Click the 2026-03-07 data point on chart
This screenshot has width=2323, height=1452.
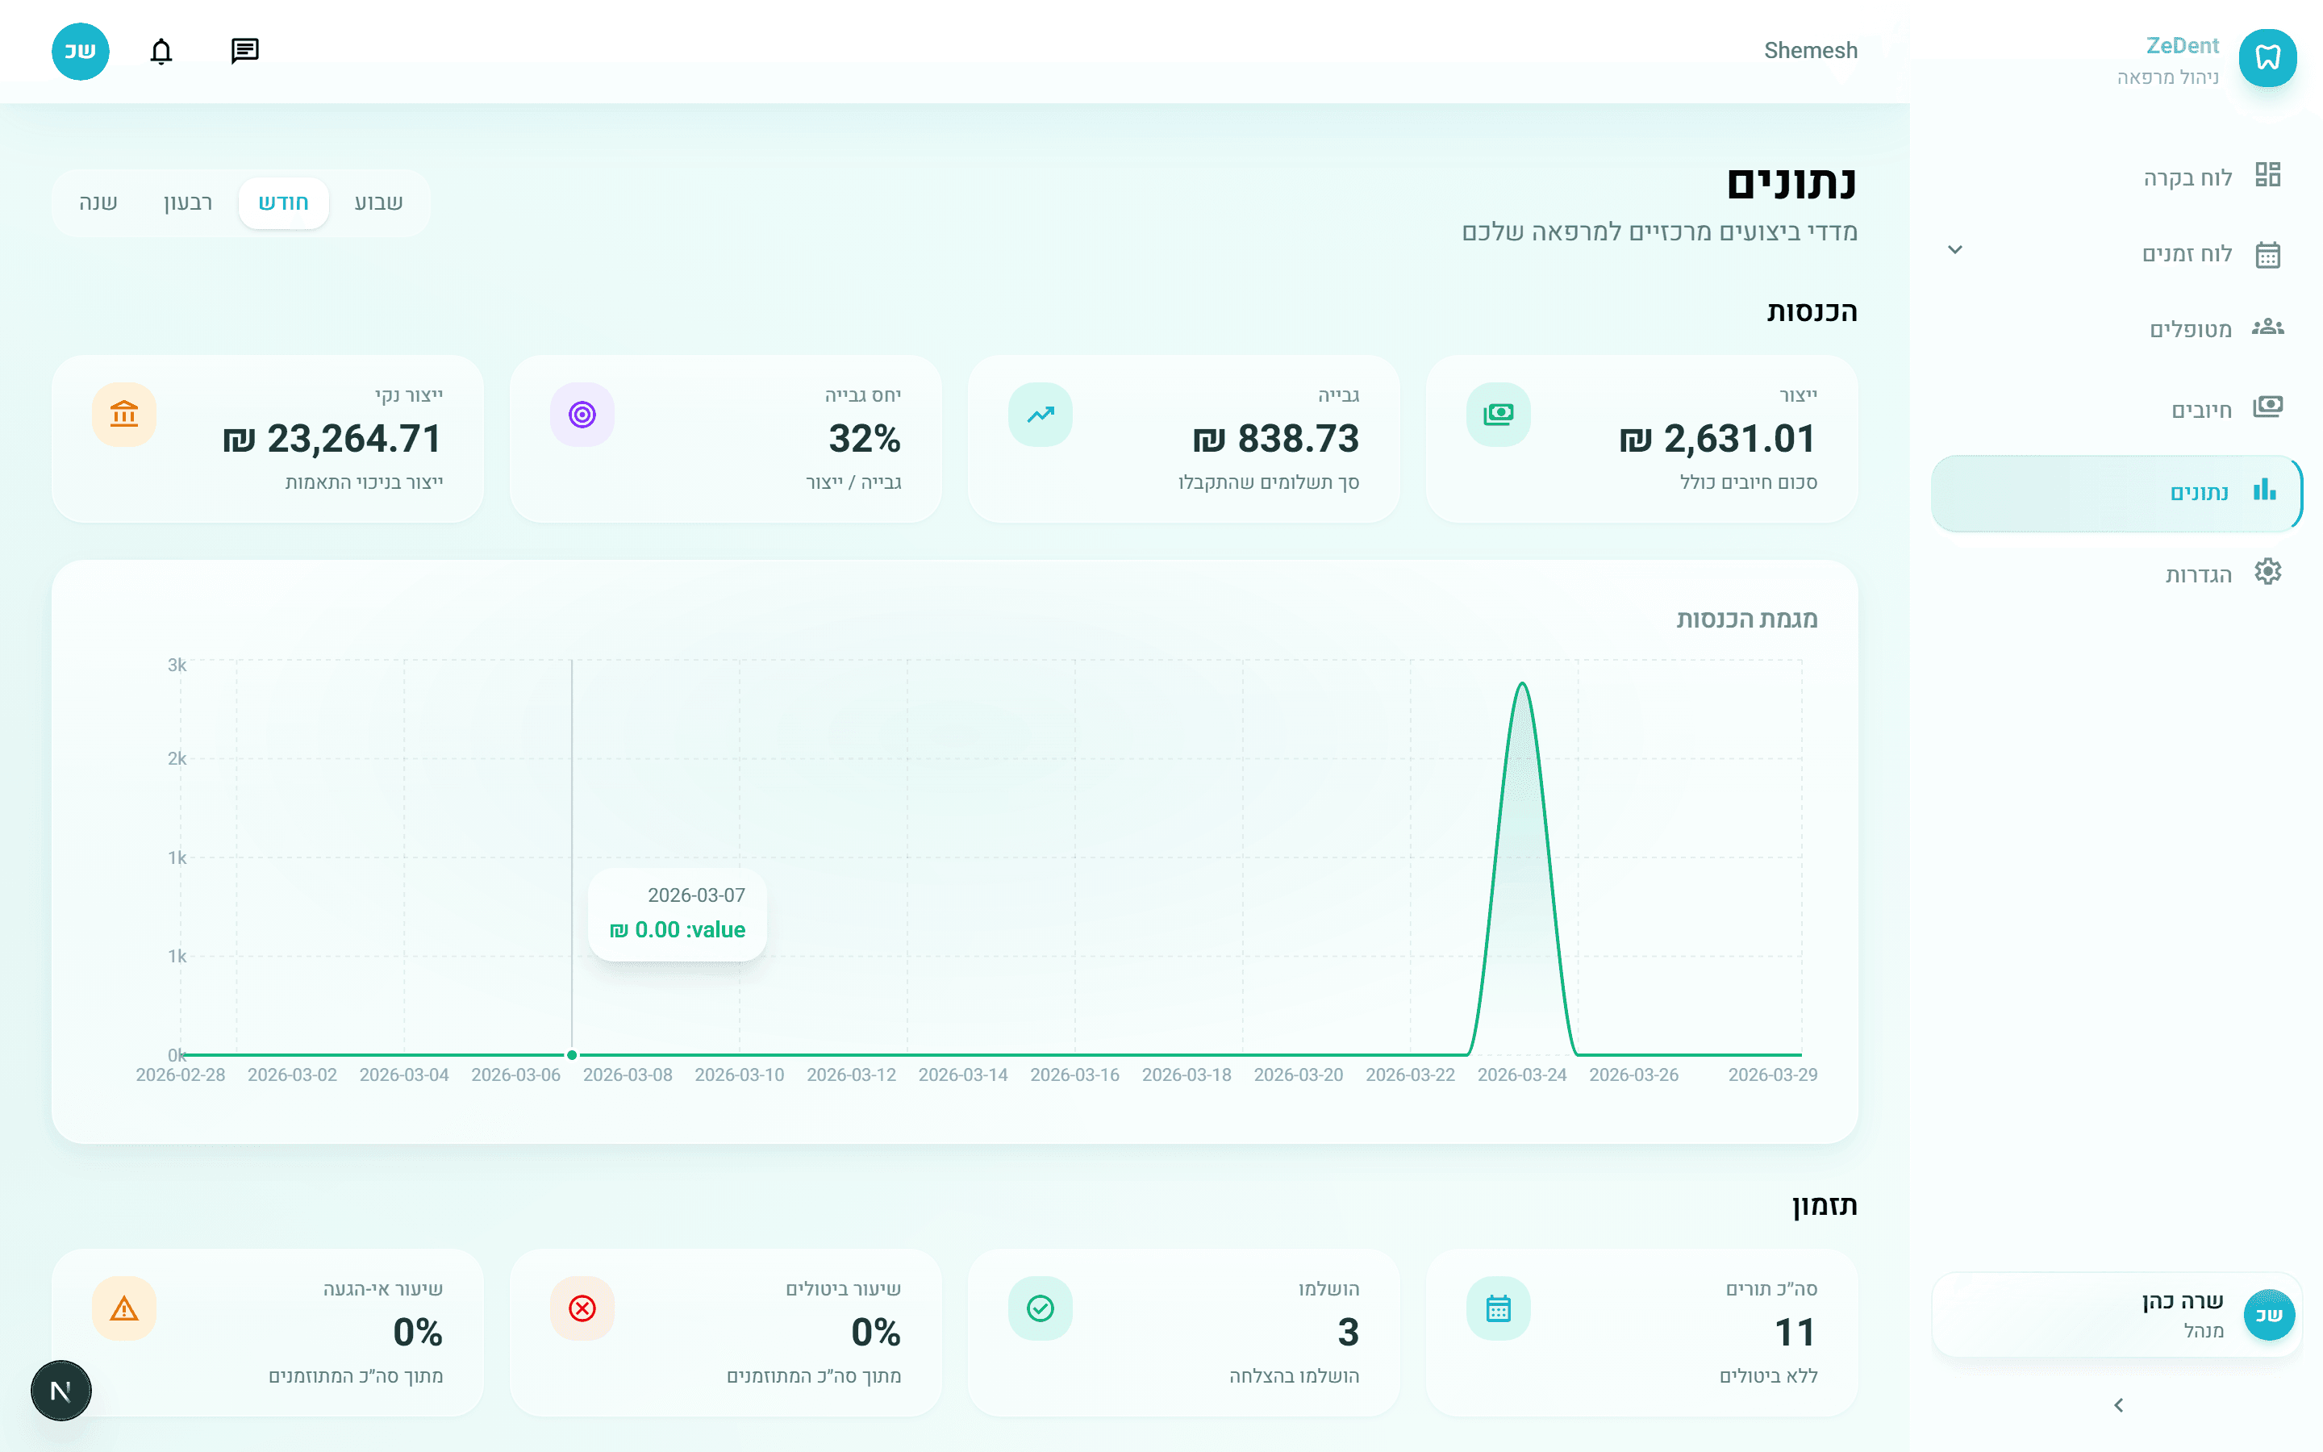pos(572,1054)
